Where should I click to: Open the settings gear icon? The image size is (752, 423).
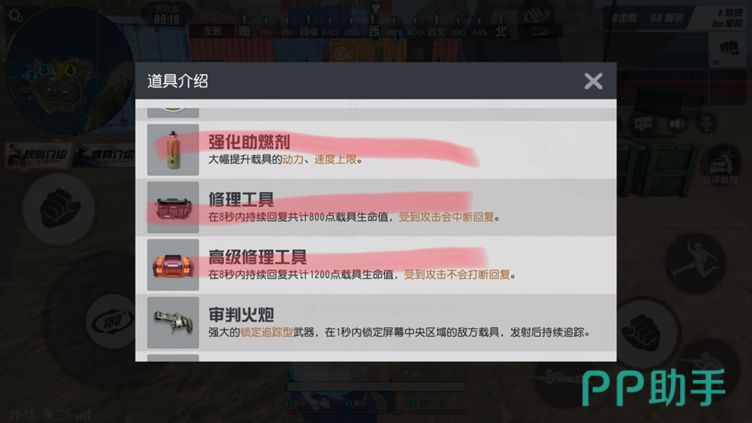[15, 15]
